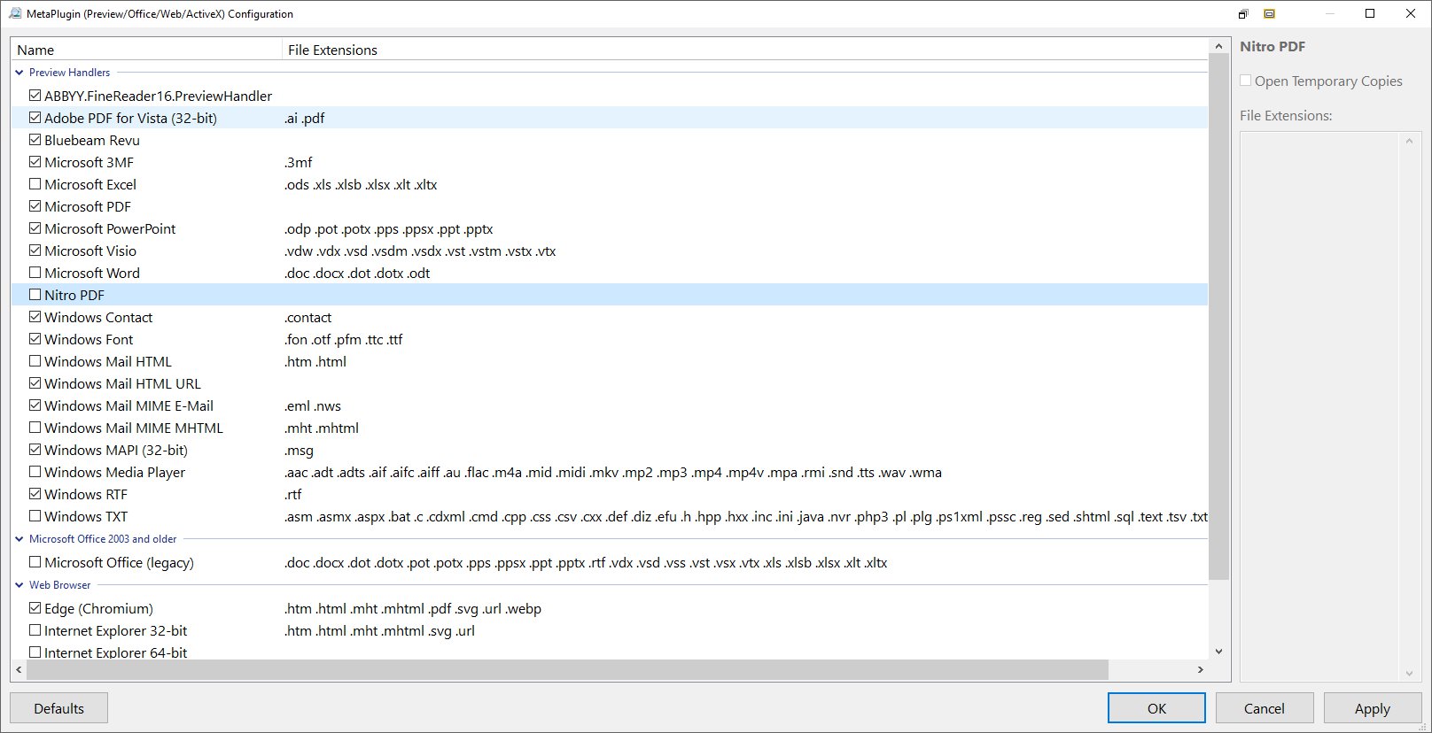Click the .ai .pdf extensions cell
Screen dimensions: 1432x733
(305, 118)
